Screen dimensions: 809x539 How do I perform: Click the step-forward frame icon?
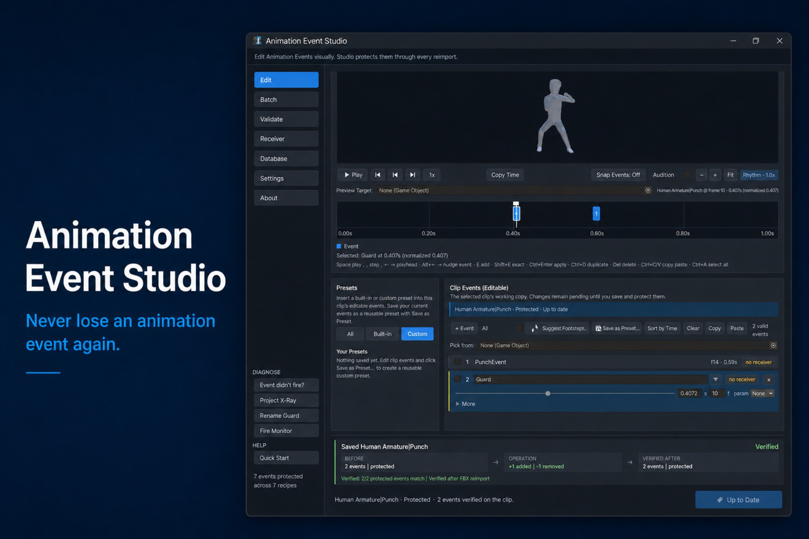tap(412, 175)
